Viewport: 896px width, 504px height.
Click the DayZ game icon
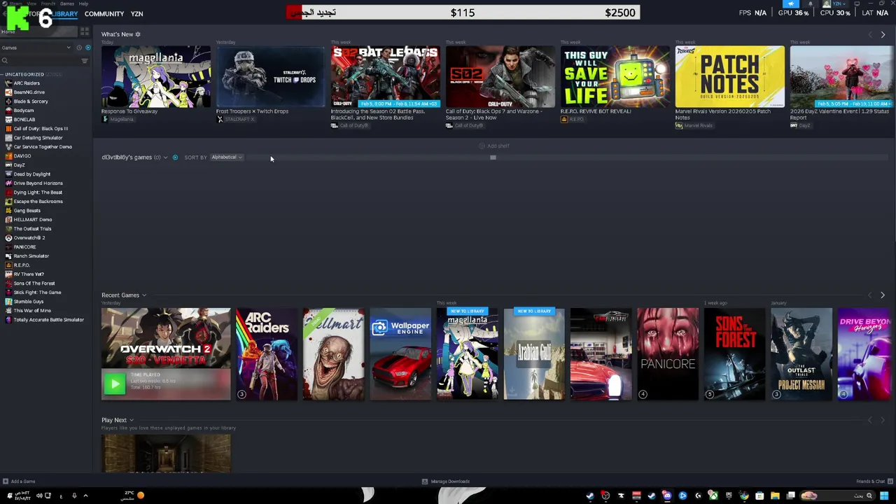pyautogui.click(x=8, y=165)
